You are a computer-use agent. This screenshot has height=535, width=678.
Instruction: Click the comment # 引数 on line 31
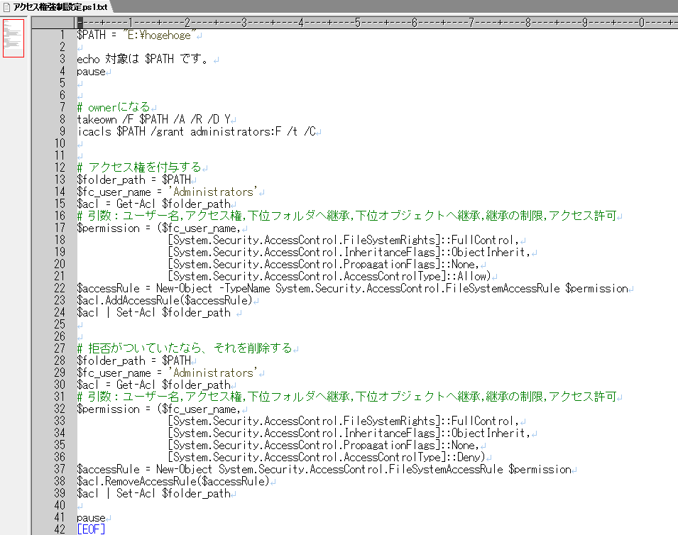click(346, 397)
